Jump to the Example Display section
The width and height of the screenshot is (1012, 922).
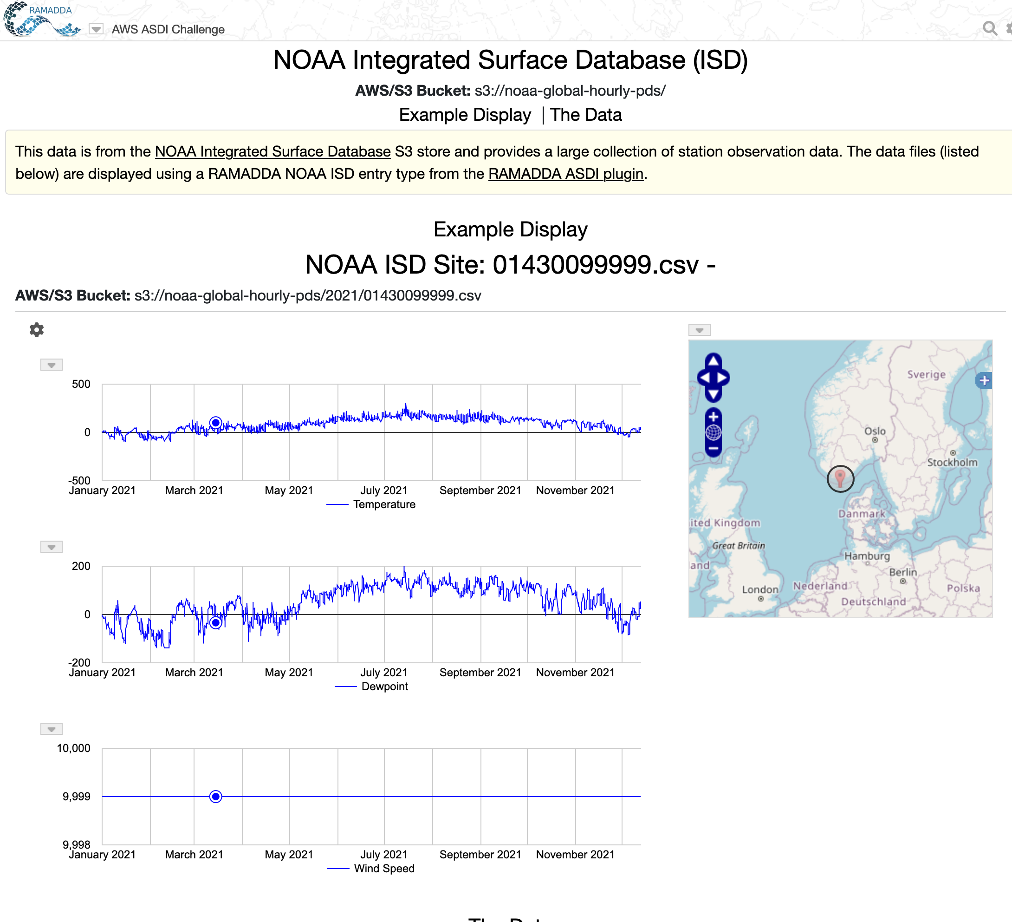coord(465,115)
